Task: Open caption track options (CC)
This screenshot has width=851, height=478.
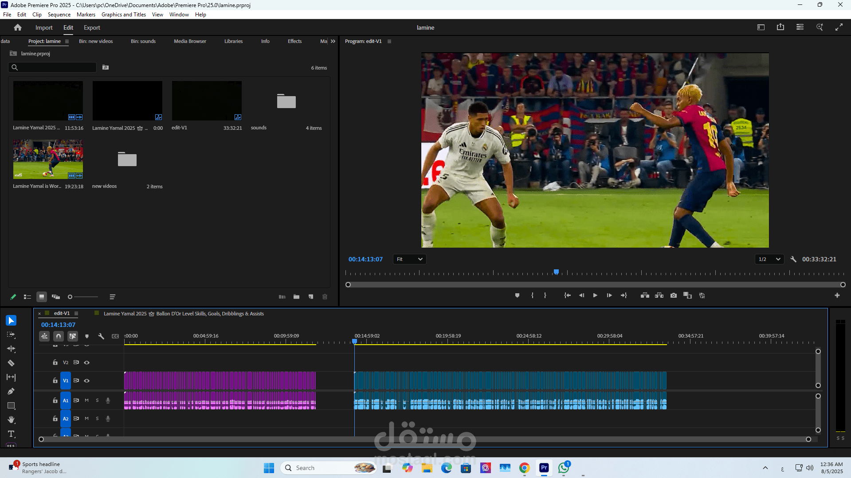Action: (115, 336)
